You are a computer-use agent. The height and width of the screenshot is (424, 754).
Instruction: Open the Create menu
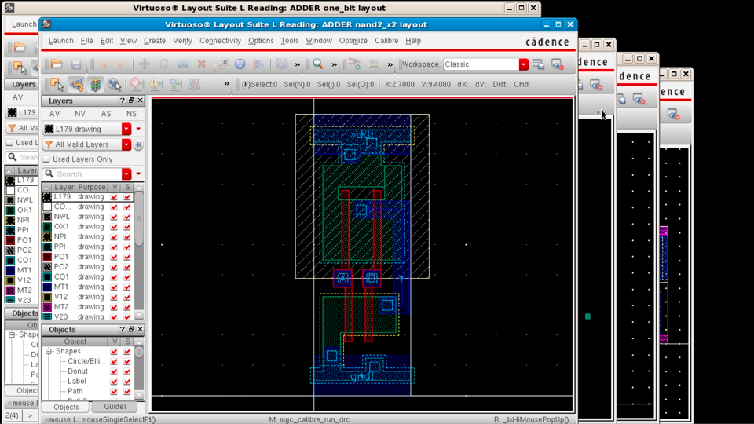pos(155,41)
